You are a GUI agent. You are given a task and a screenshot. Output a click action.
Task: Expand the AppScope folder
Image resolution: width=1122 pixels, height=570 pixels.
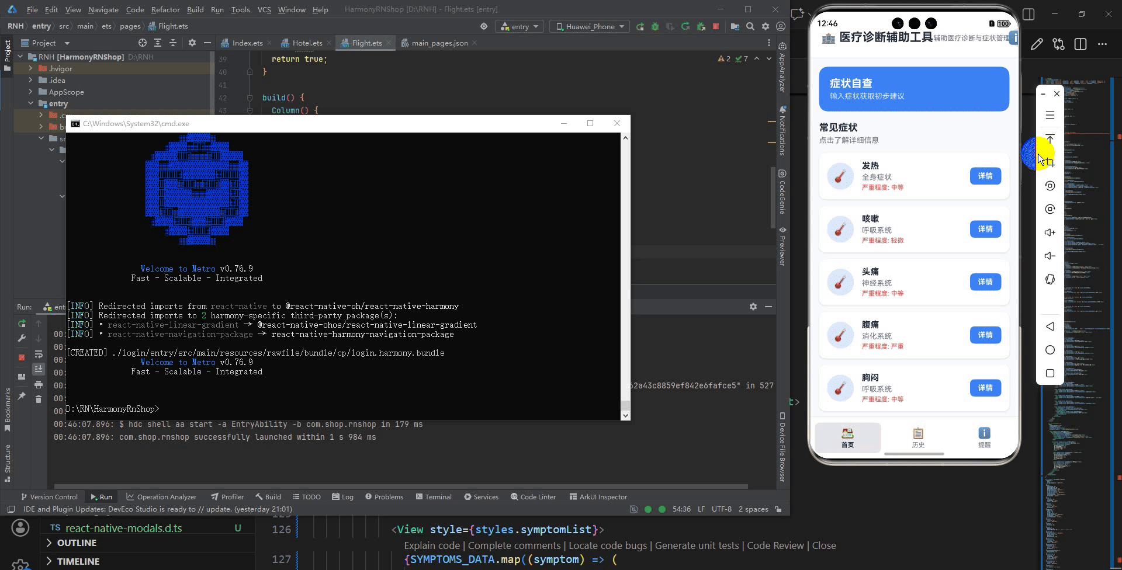pyautogui.click(x=30, y=92)
